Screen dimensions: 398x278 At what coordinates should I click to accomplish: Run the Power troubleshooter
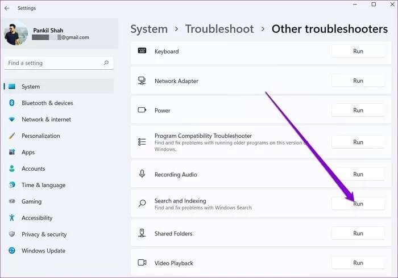tap(358, 110)
